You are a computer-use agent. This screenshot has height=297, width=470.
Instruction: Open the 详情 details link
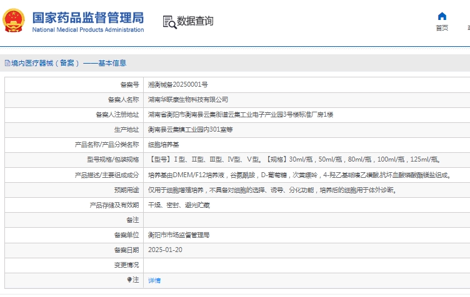154,280
